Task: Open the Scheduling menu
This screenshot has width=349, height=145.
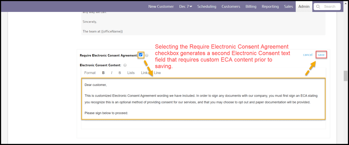Action: tap(207, 6)
